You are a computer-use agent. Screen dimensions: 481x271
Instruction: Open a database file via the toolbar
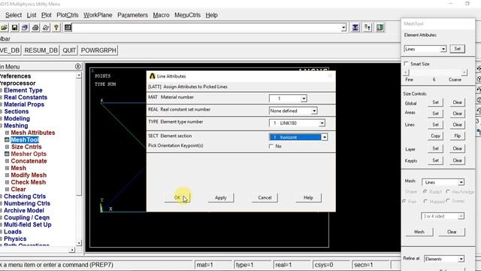(4, 28)
